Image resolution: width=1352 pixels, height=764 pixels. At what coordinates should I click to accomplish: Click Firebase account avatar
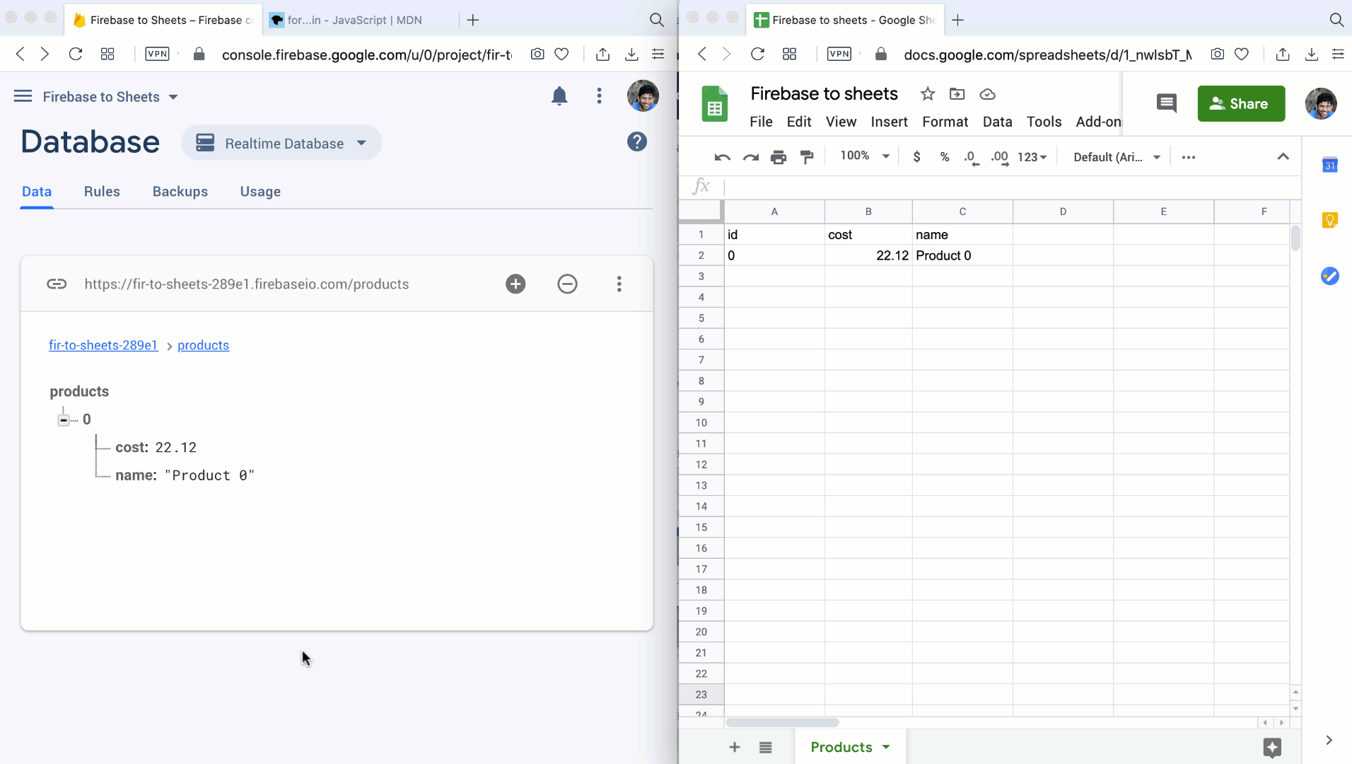click(642, 96)
